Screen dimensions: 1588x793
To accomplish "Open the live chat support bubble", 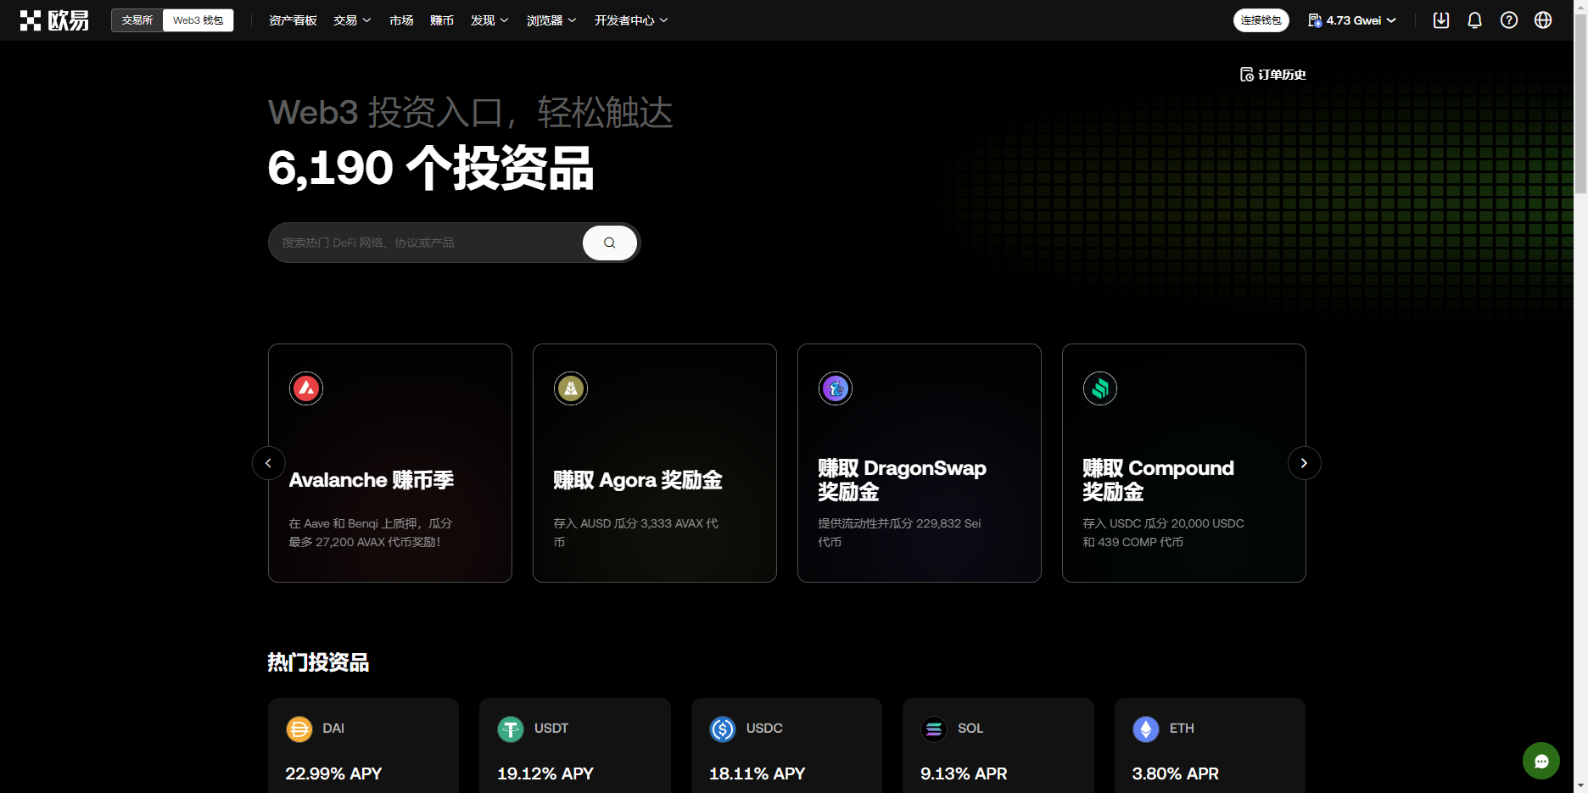I will [1541, 761].
